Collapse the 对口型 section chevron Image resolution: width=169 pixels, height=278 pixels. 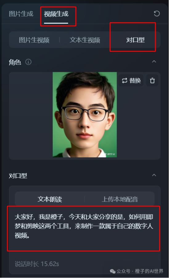[154, 175]
